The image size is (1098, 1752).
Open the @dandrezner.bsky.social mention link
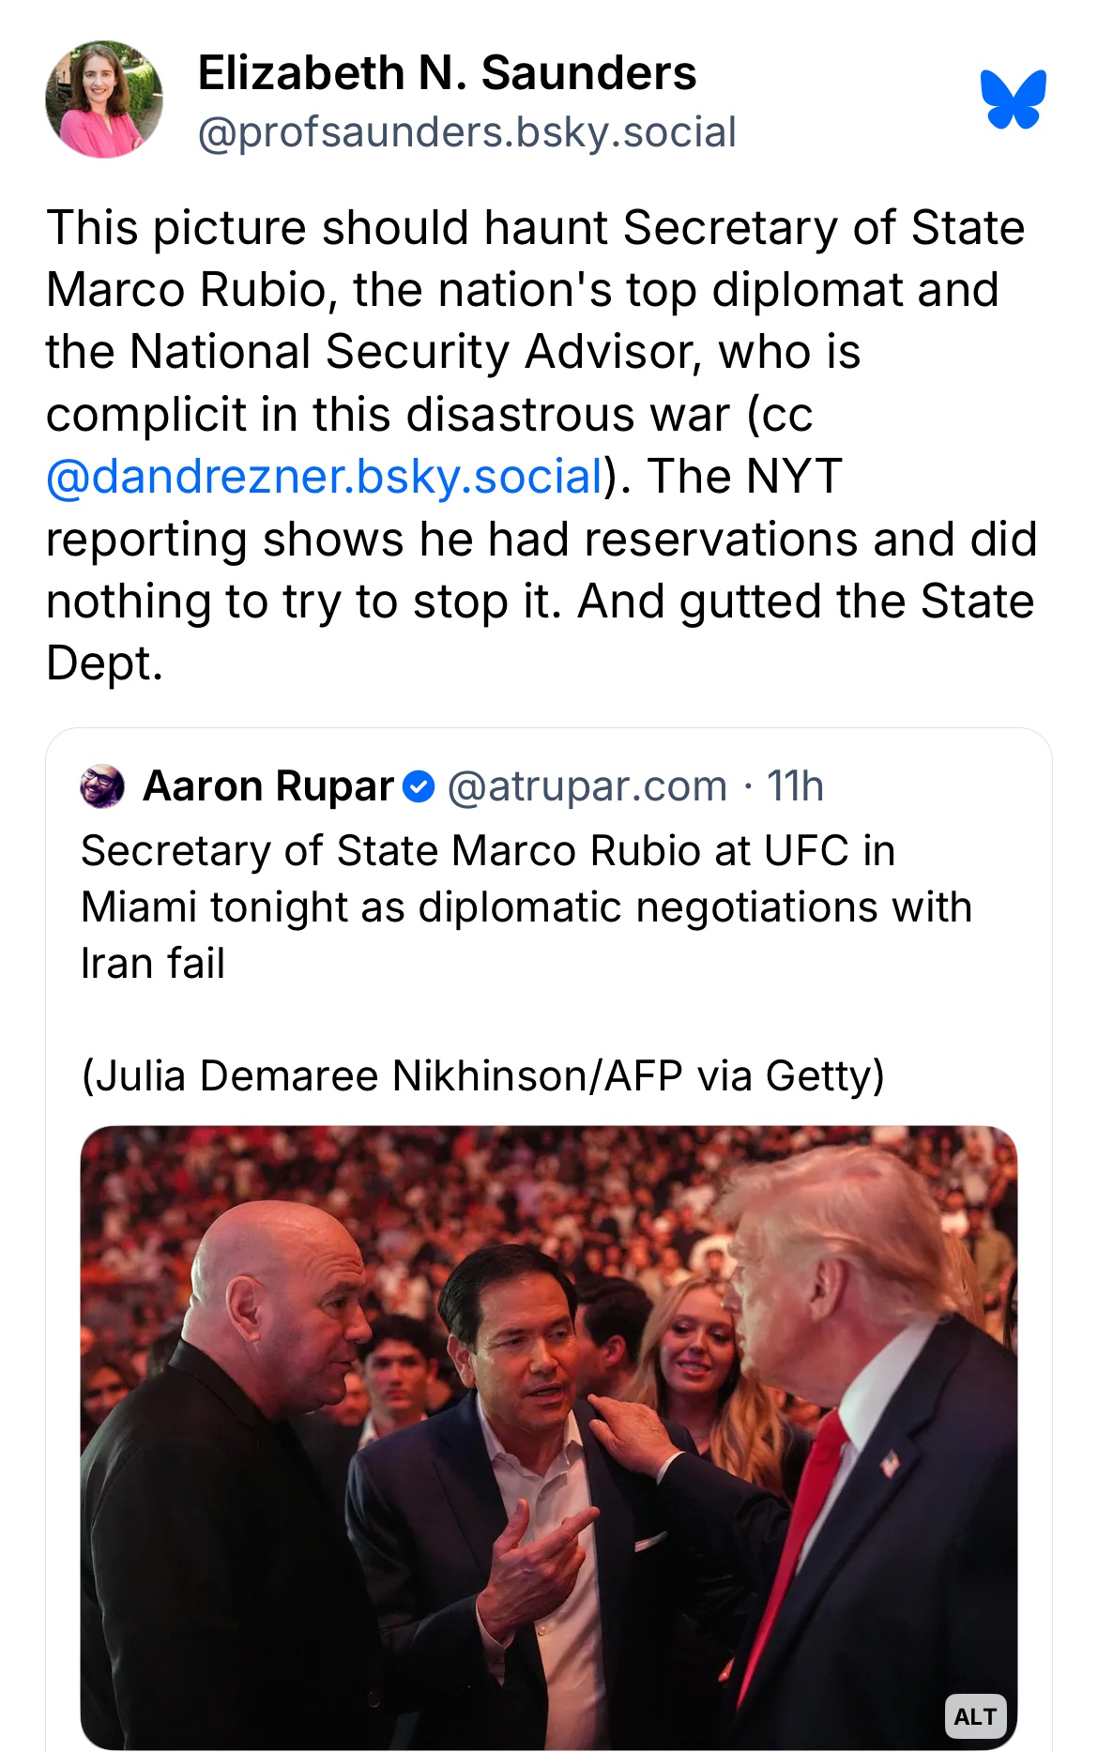325,477
